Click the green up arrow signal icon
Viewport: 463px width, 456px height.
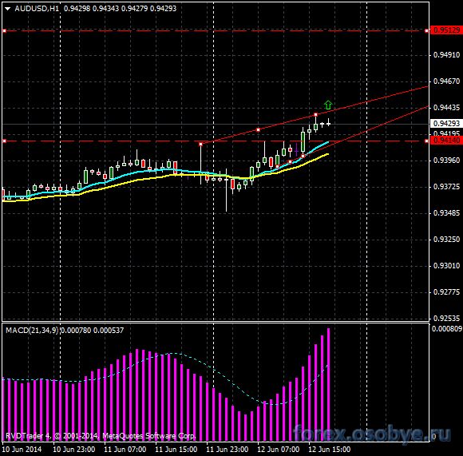(328, 105)
